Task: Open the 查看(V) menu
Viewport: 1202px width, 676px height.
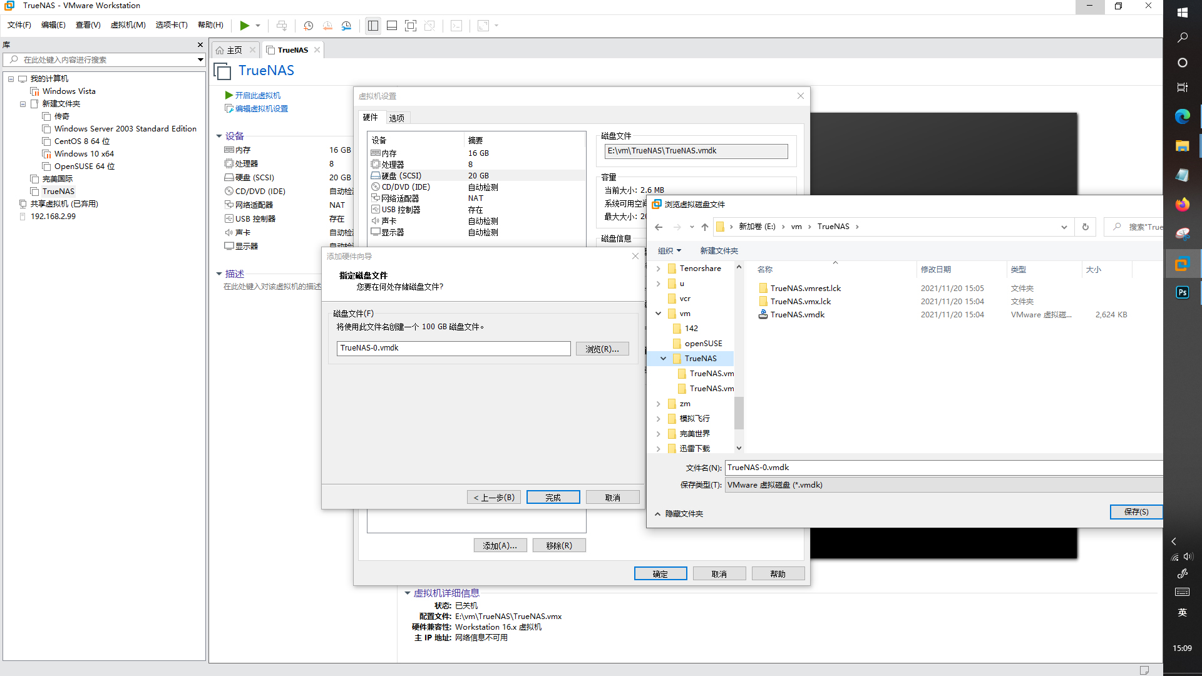Action: (88, 25)
